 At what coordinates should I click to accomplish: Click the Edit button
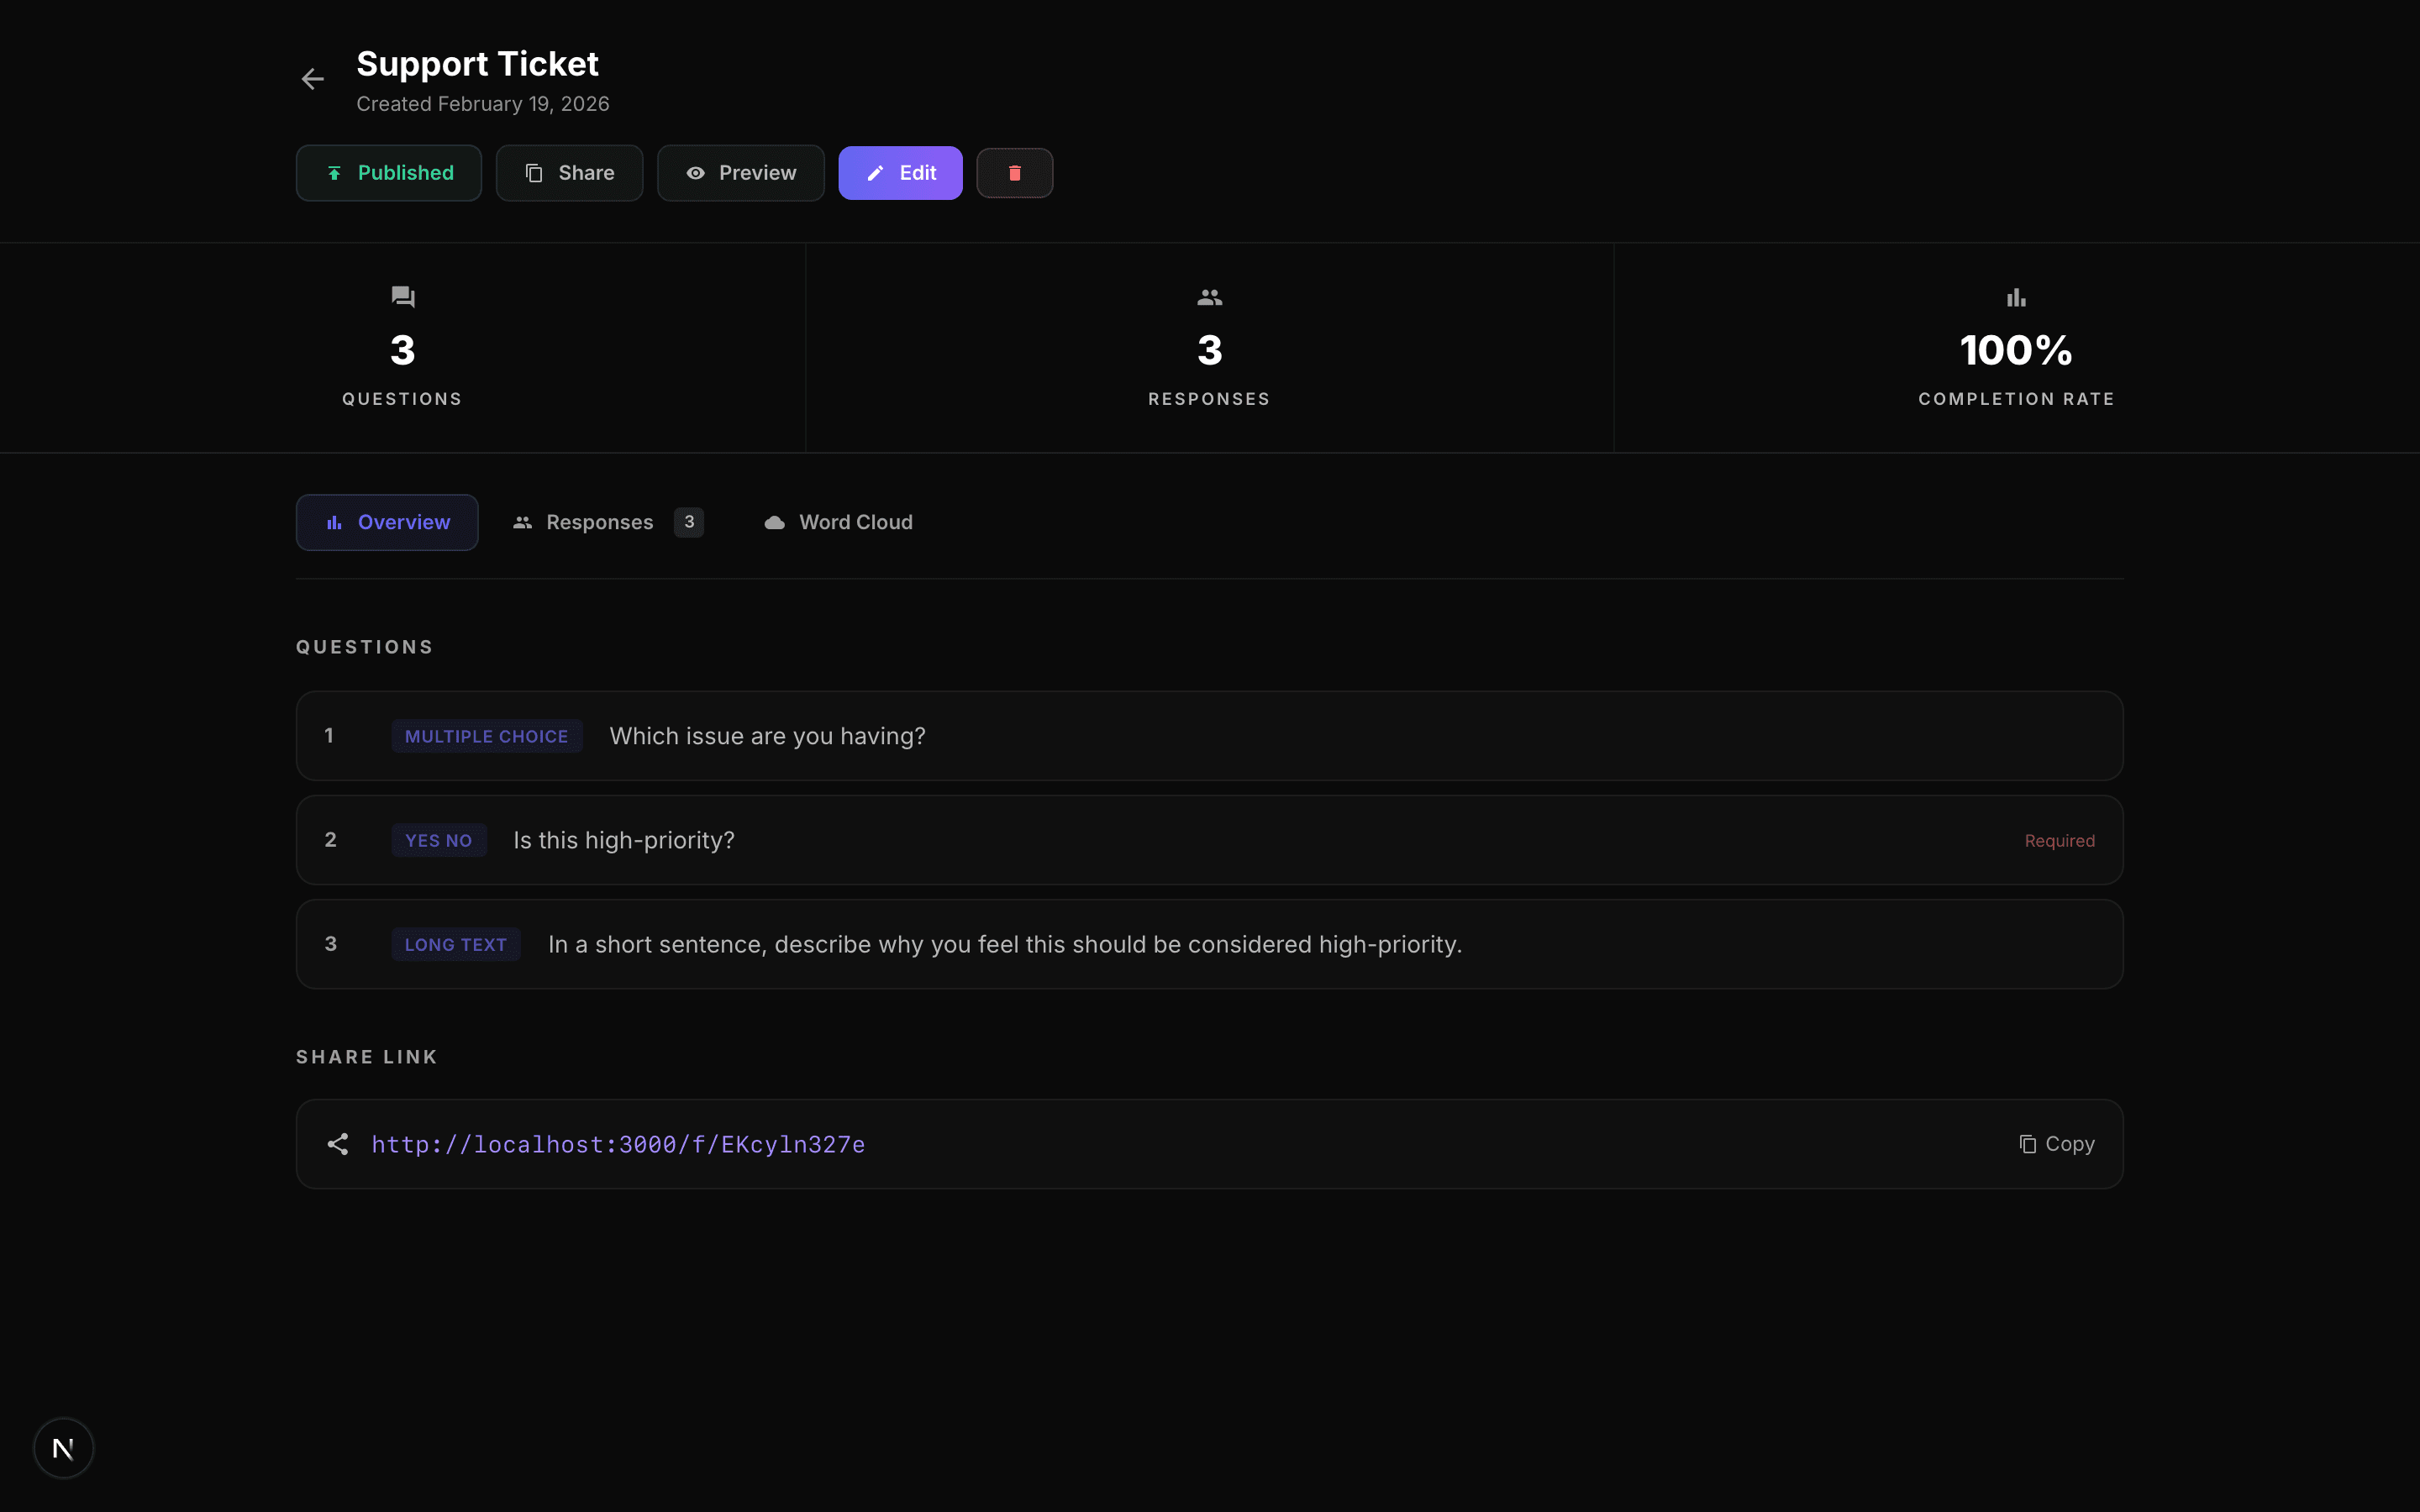900,173
